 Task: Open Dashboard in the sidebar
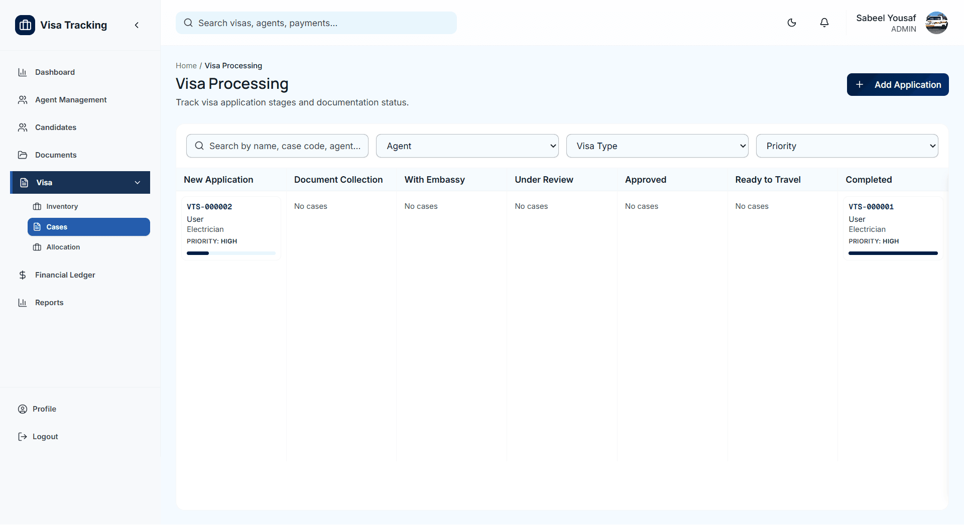point(80,72)
